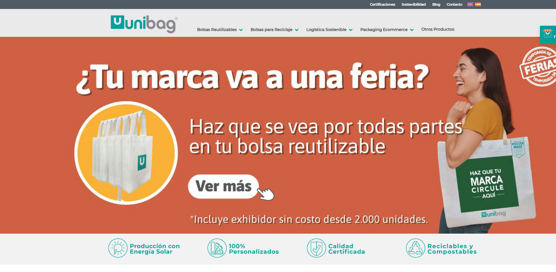Click the "100% Personalizados" label
This screenshot has width=556, height=272.
[x=254, y=249]
